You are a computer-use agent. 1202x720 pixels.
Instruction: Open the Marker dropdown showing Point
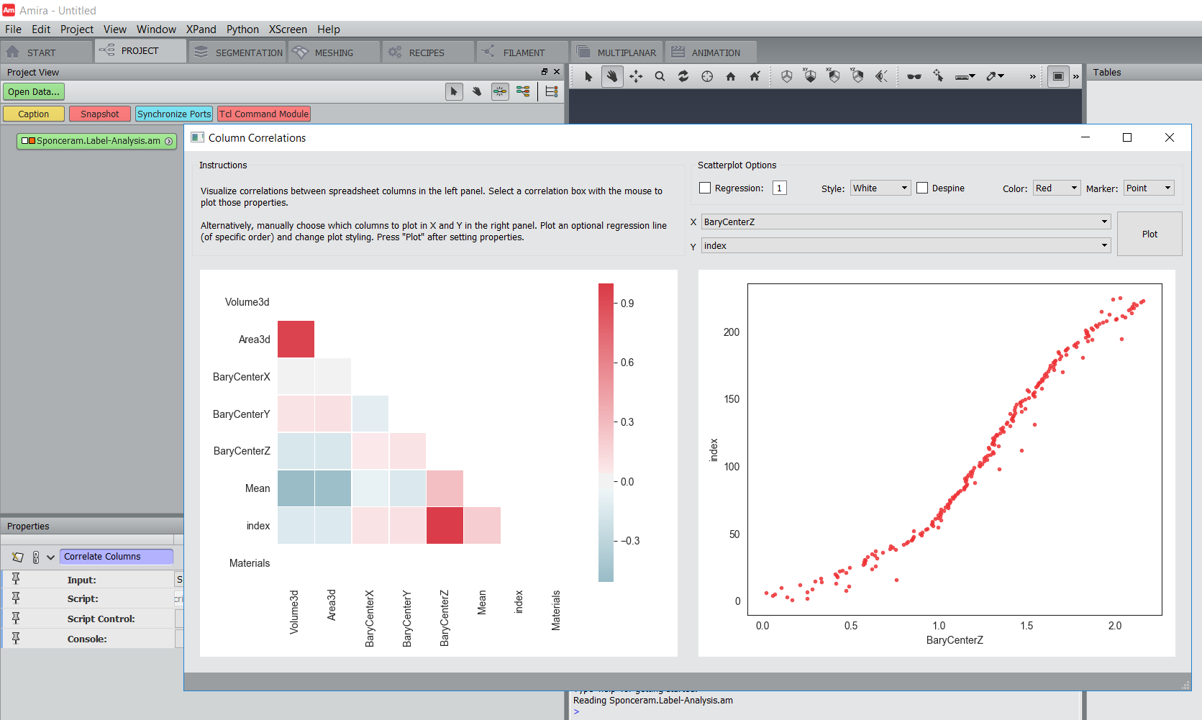(1149, 188)
